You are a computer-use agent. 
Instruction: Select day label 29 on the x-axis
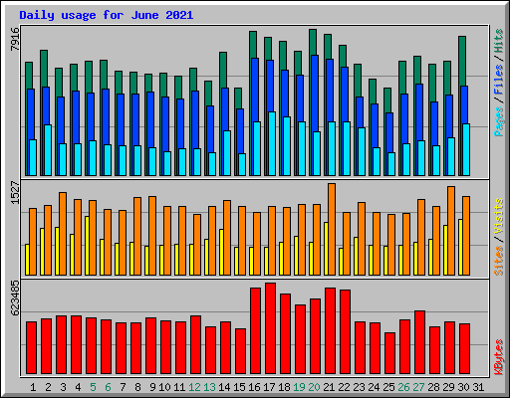(x=448, y=387)
